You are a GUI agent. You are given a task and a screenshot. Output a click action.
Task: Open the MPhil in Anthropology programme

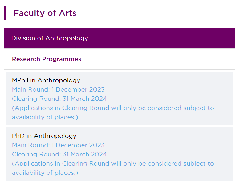click(46, 80)
